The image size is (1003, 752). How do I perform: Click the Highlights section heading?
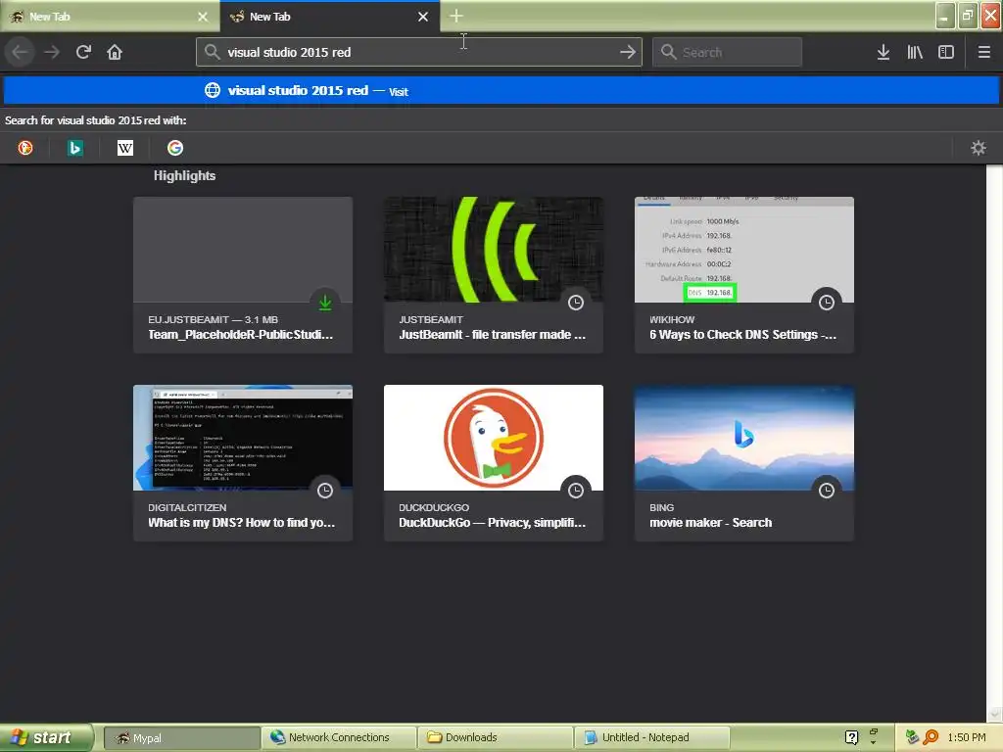[184, 176]
